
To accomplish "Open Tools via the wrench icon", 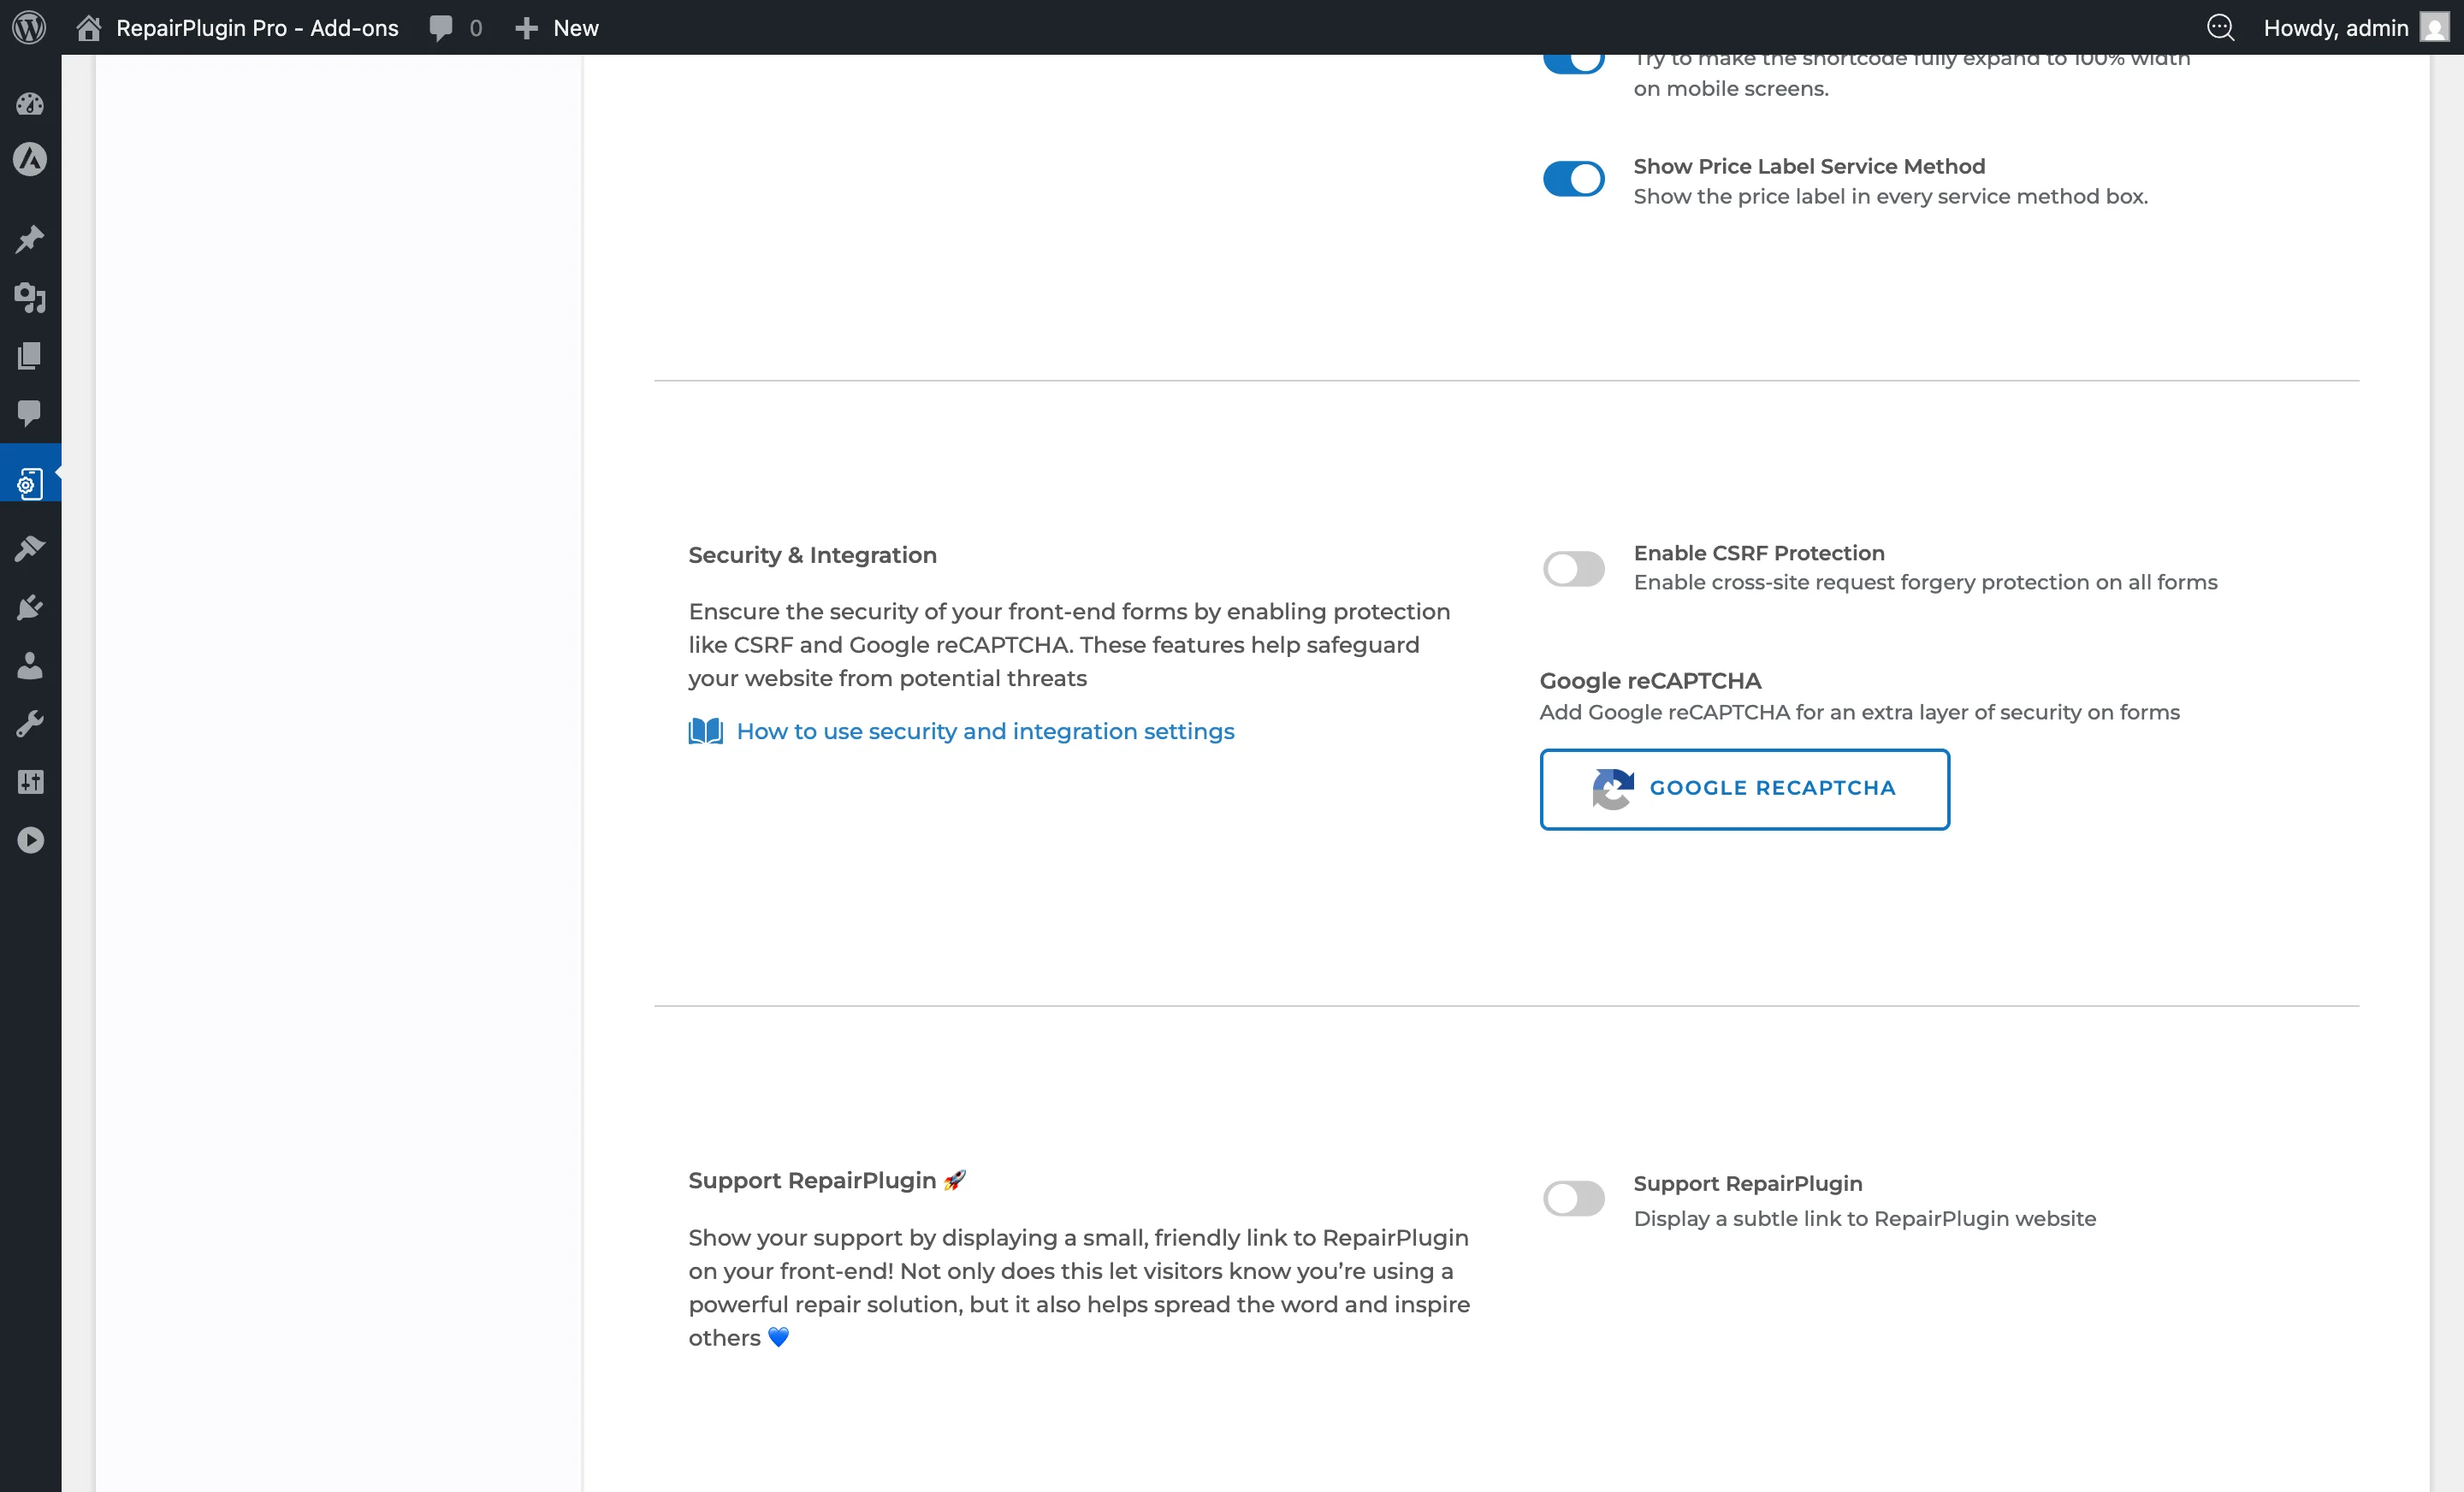I will pos(30,723).
